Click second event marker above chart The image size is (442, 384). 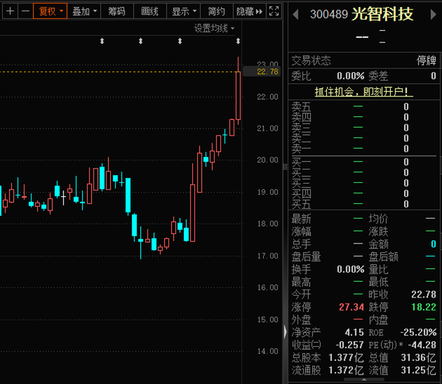coord(141,41)
